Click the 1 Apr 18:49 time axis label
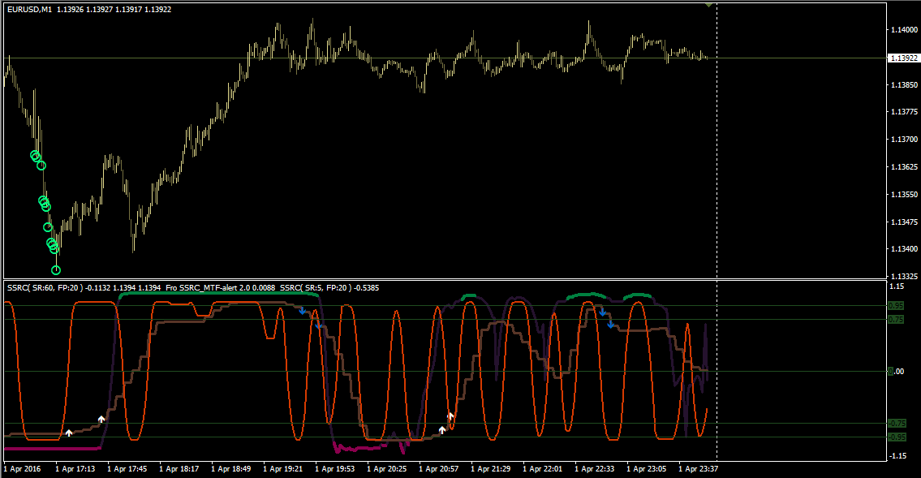The image size is (921, 478). tap(230, 469)
